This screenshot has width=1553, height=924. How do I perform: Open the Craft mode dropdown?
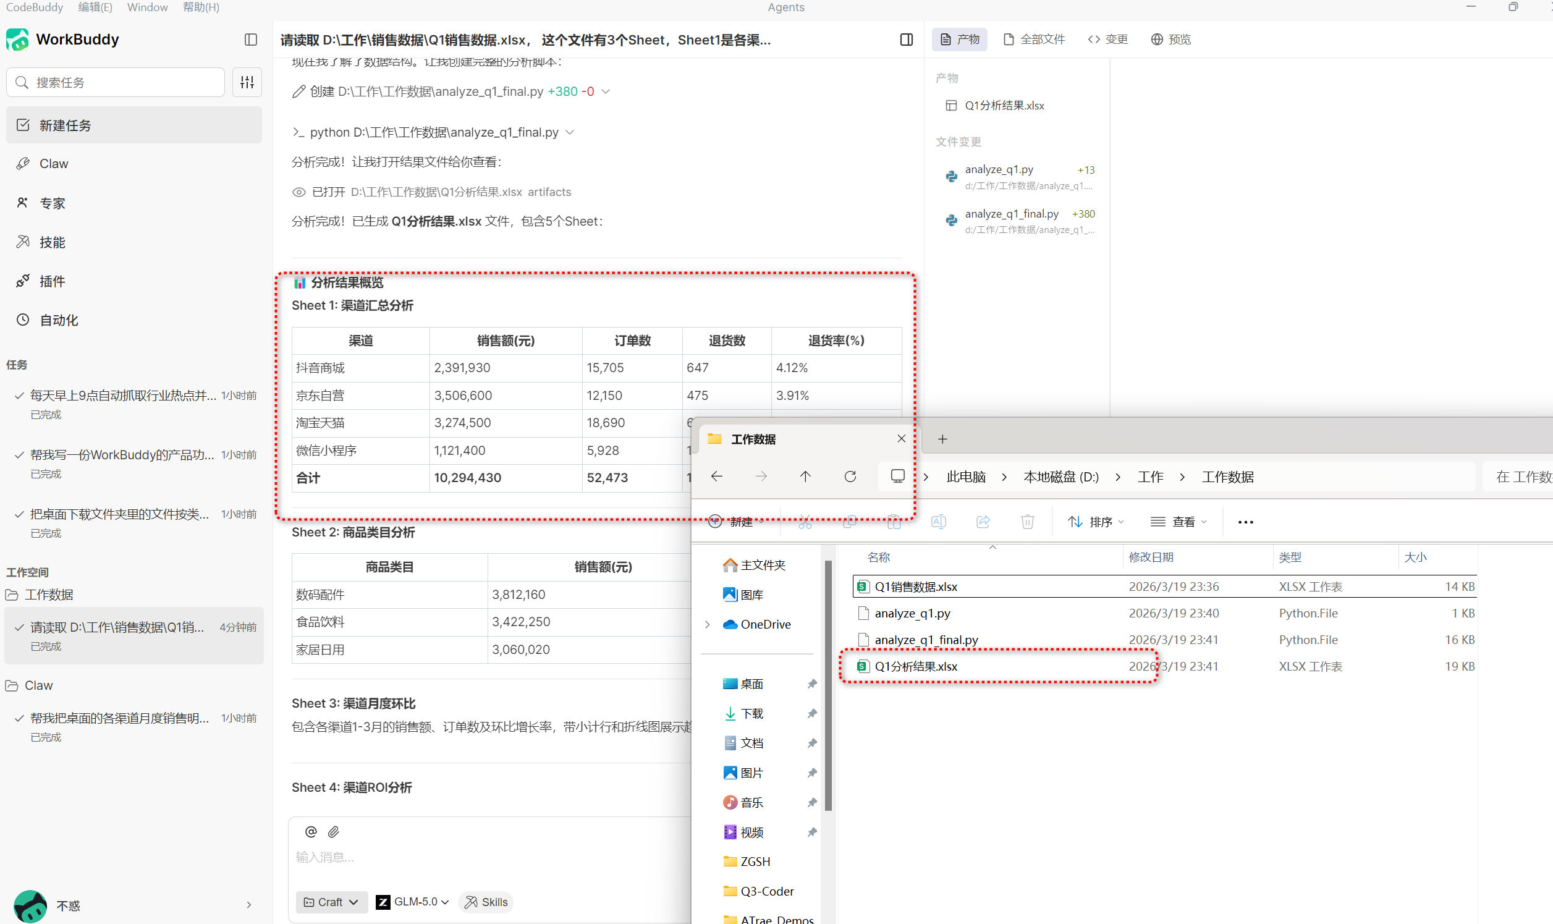click(x=331, y=902)
